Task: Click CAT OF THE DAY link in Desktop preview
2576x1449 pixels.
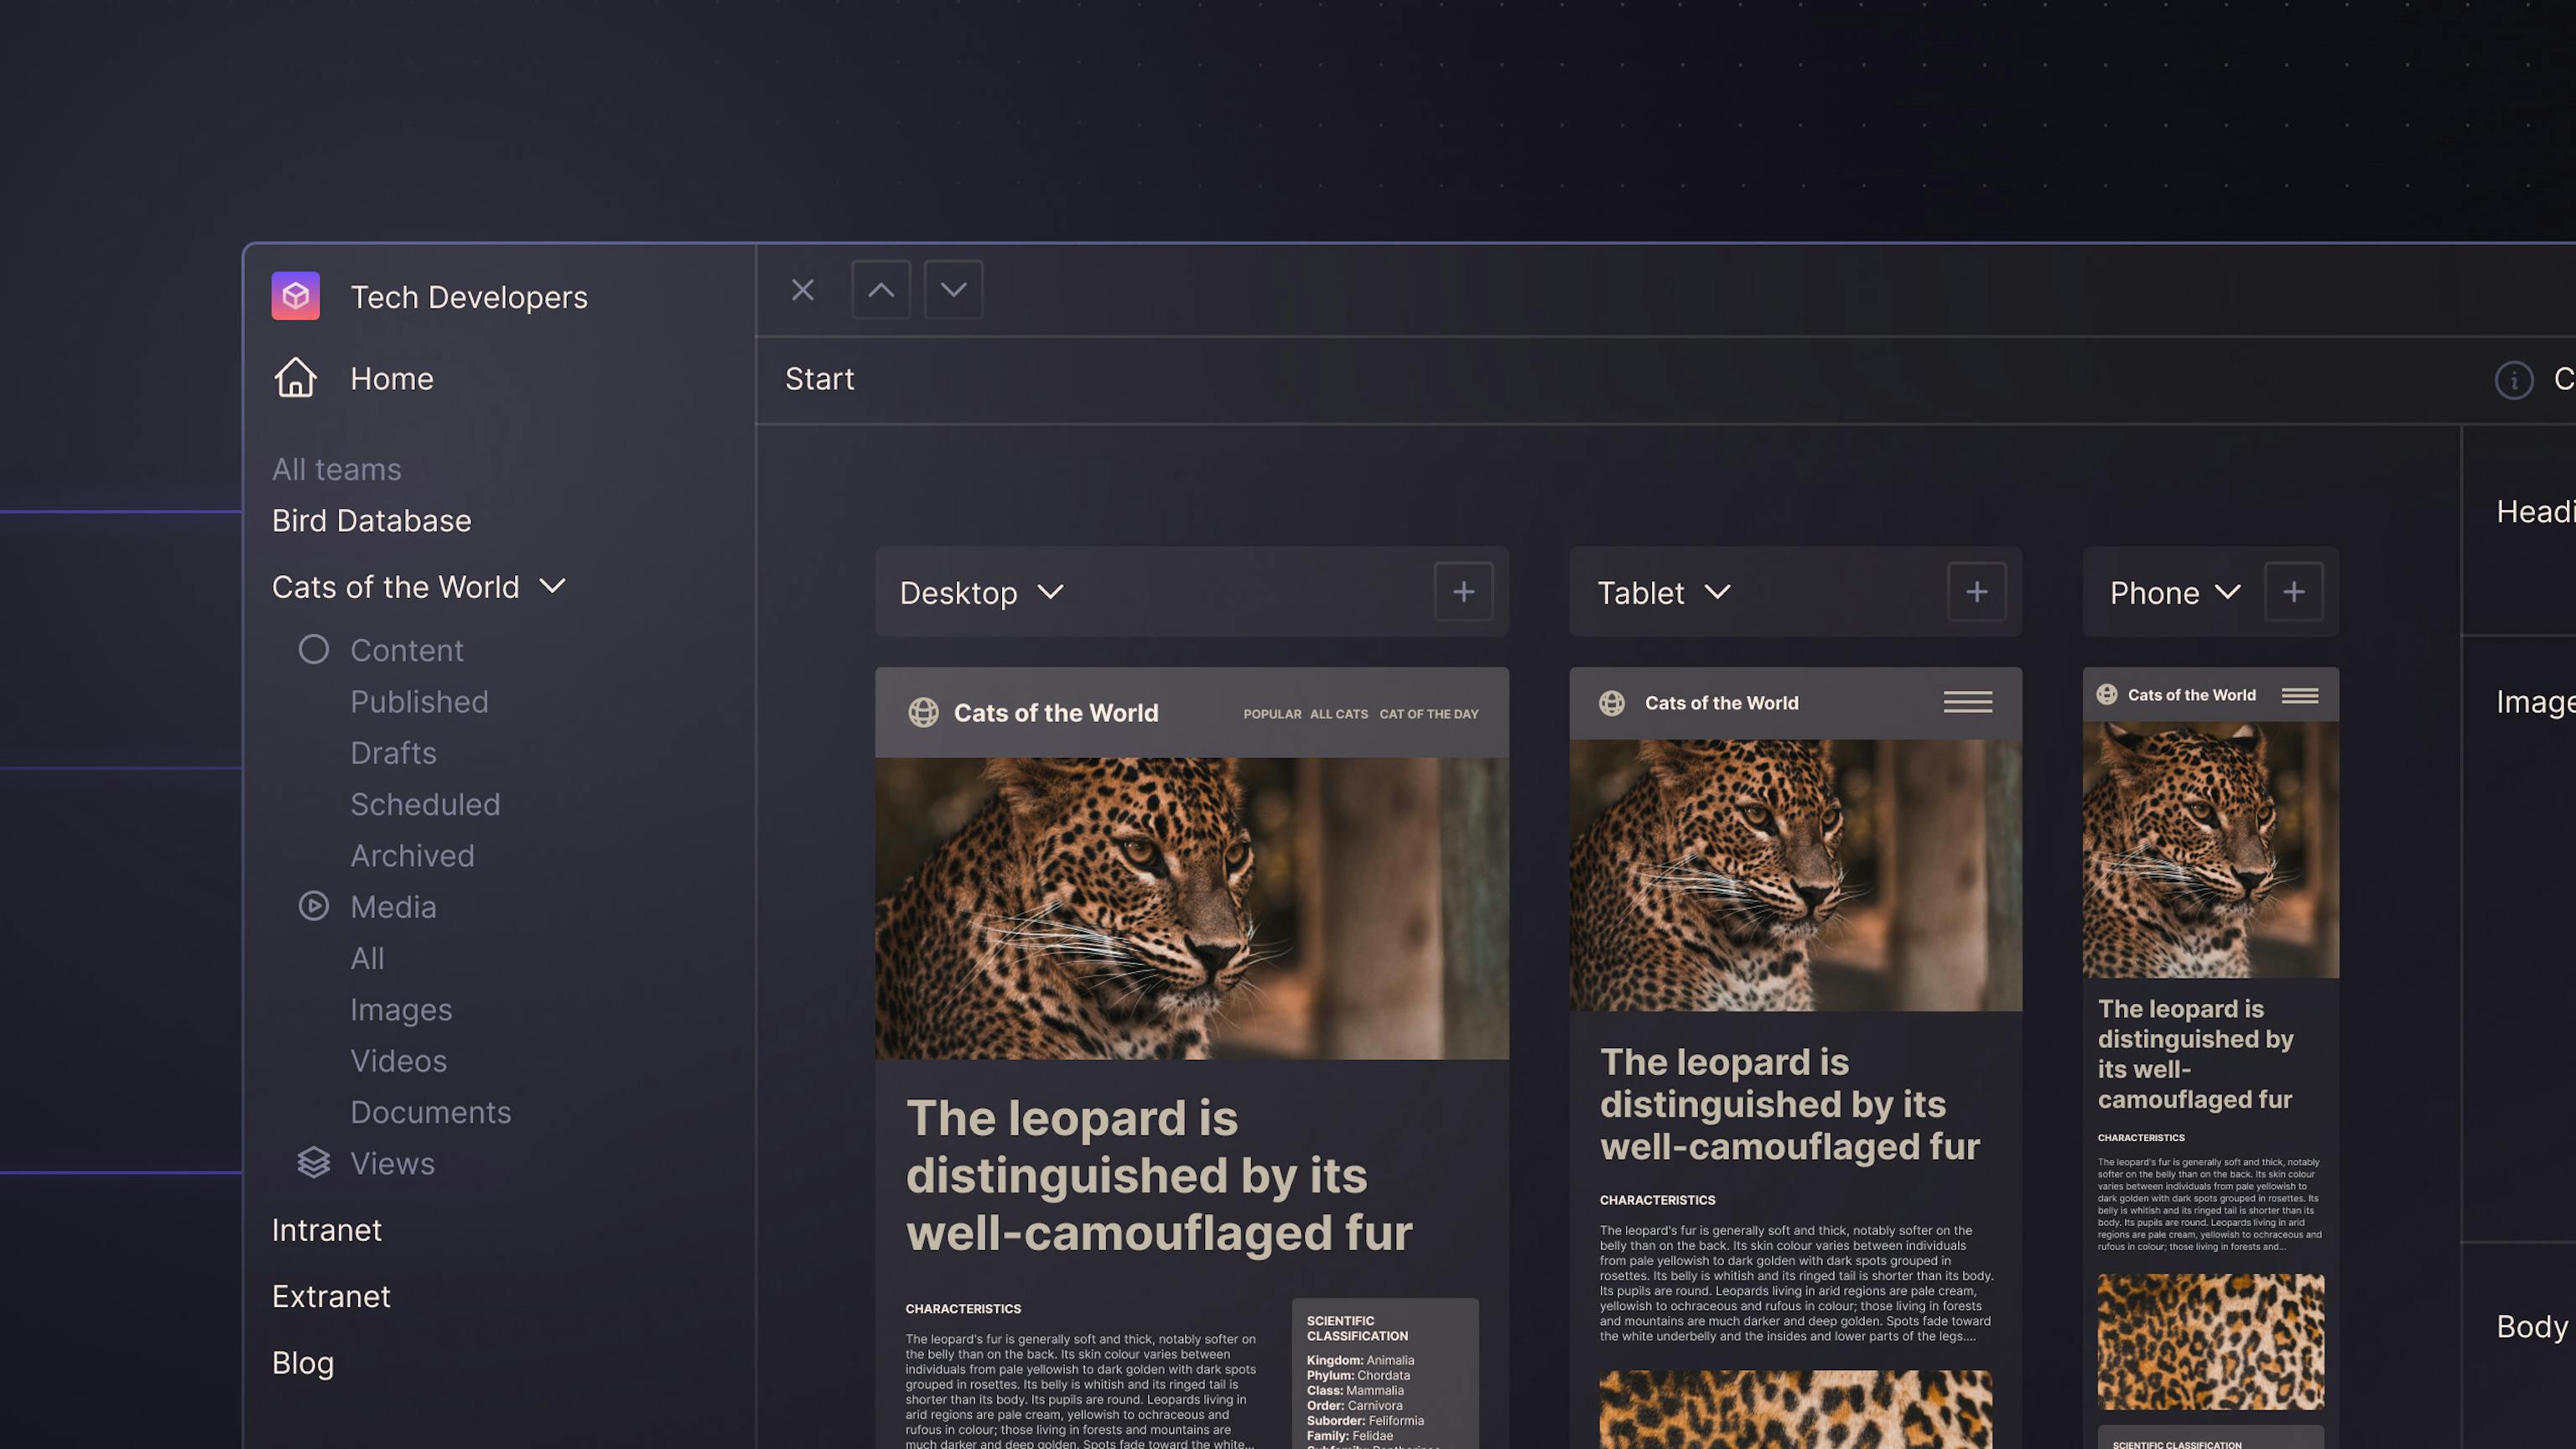Action: (x=1429, y=714)
